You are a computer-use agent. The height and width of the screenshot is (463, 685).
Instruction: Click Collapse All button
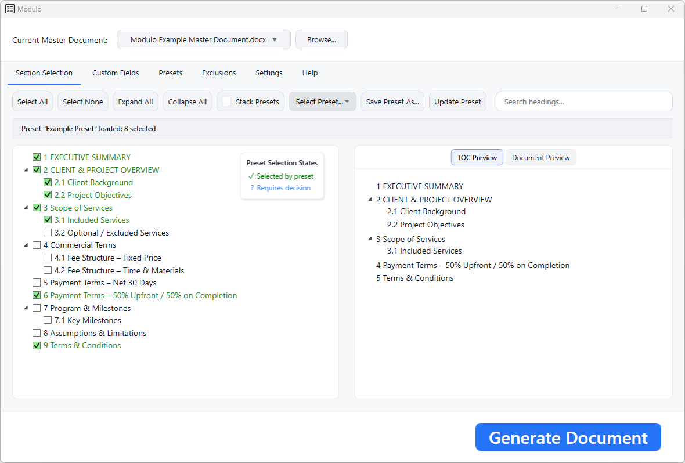click(188, 102)
